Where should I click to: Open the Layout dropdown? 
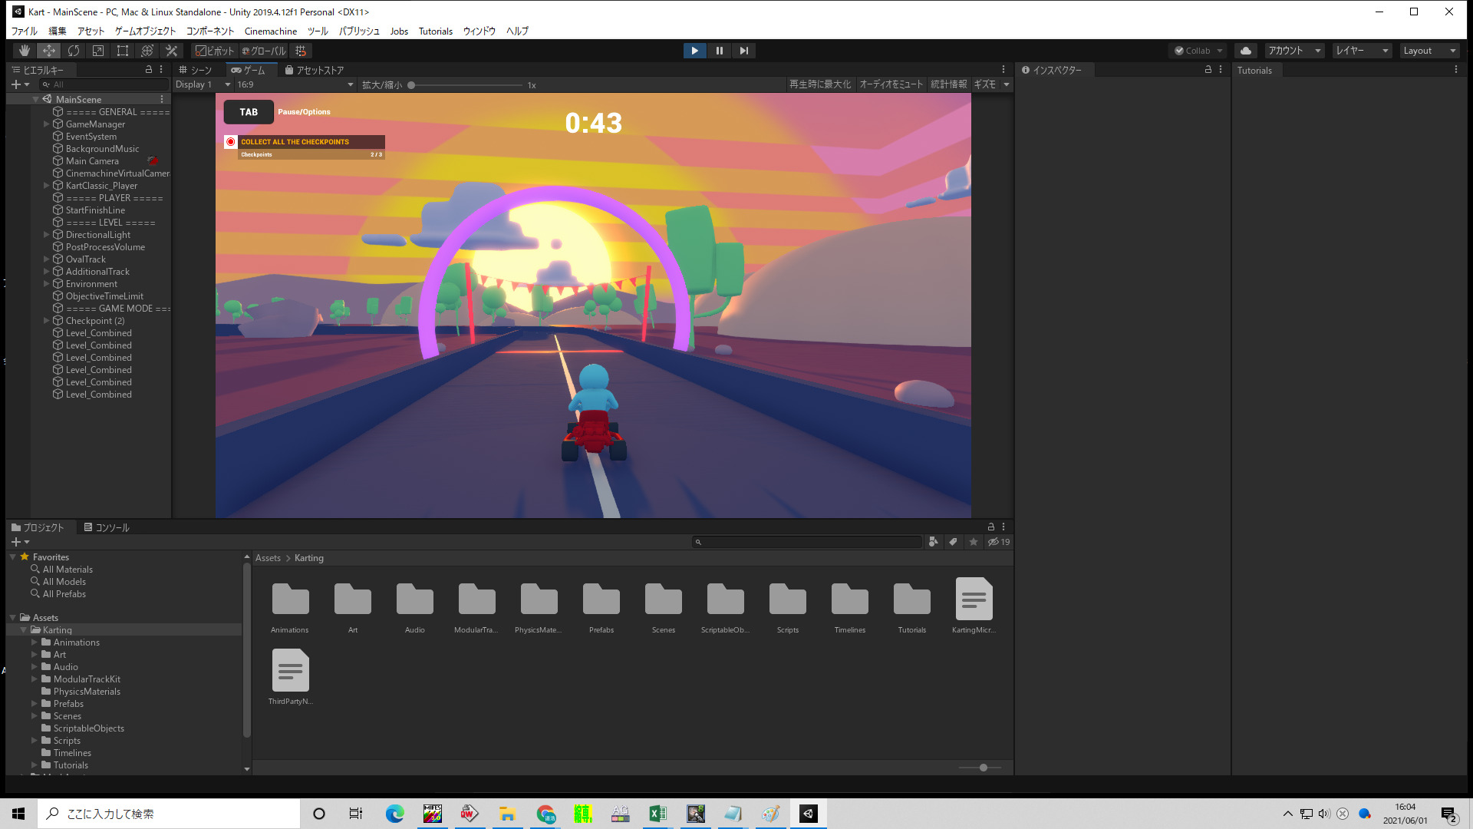(x=1429, y=51)
